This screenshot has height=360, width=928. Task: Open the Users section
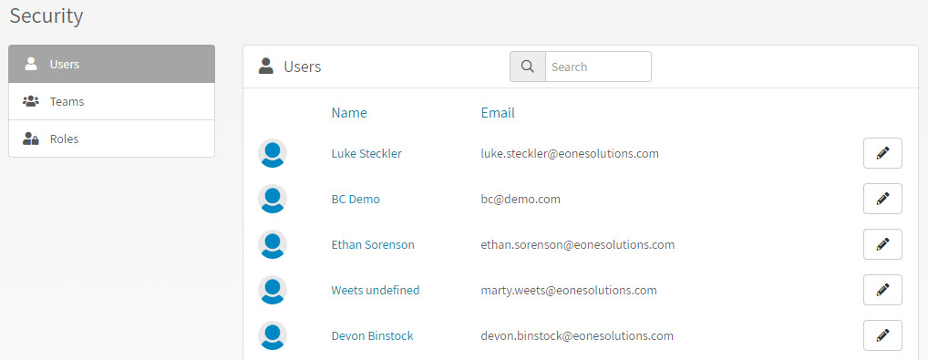click(112, 64)
